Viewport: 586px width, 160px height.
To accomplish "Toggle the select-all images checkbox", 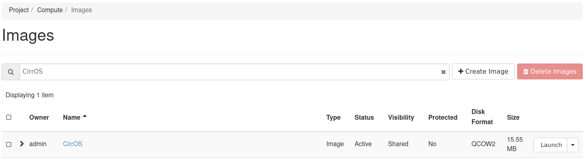I will (9, 117).
